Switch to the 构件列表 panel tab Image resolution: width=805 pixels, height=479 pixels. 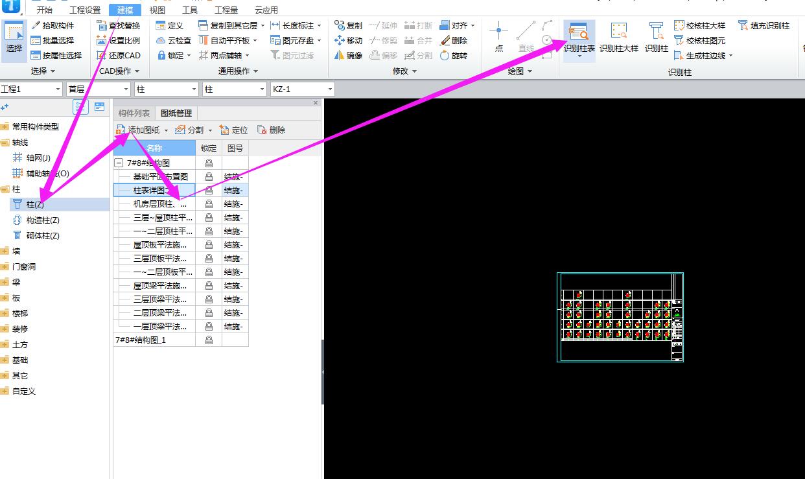[134, 113]
